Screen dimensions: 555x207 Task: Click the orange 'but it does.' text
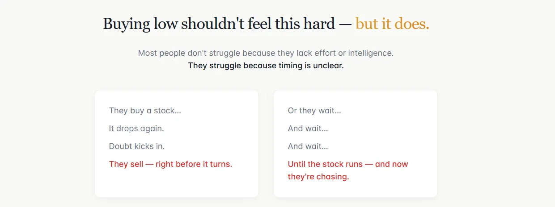(392, 24)
